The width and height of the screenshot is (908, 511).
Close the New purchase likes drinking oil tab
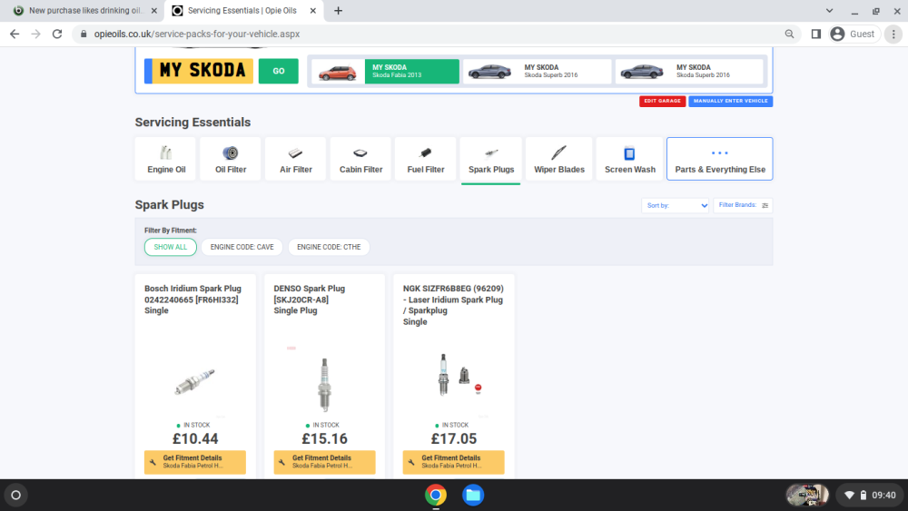click(154, 10)
